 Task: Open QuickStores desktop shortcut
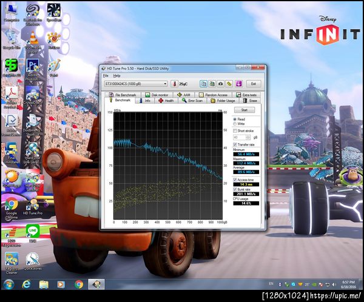coord(33,261)
